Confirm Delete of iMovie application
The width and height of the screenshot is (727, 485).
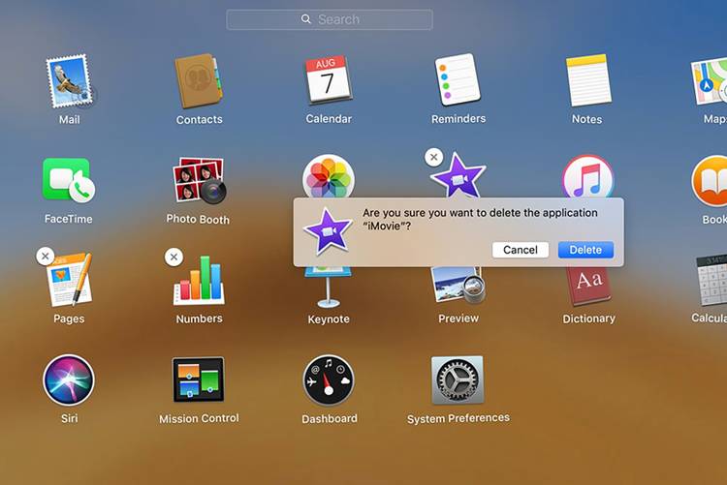pos(585,250)
